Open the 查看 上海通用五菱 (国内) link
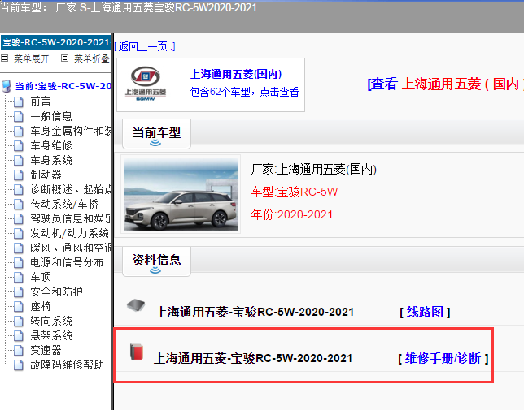Screen dimensions: 524x410 pos(445,84)
